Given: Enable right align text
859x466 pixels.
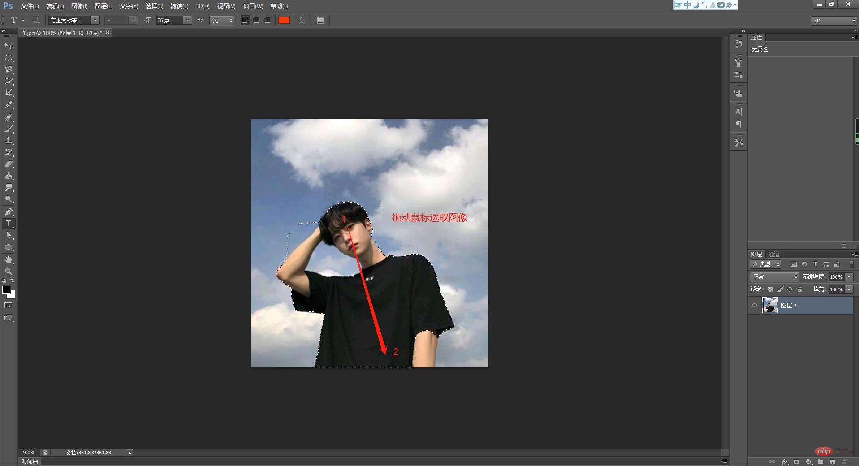Looking at the screenshot, I should pos(267,20).
